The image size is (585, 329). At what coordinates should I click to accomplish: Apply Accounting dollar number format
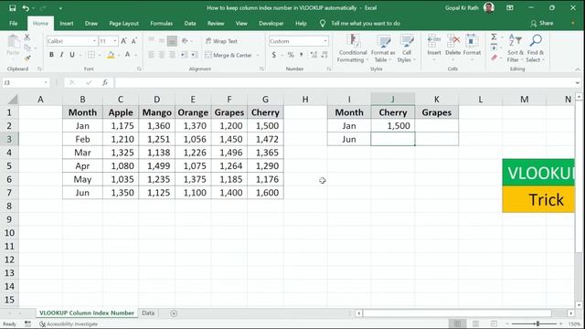coord(274,55)
